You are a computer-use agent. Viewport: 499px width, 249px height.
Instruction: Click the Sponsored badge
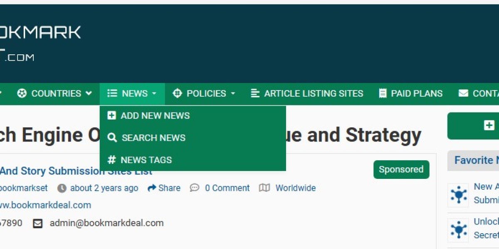401,169
